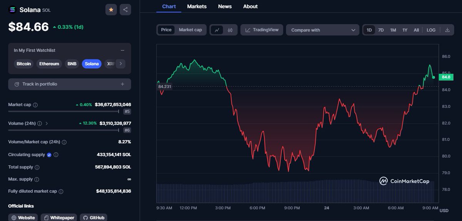The height and width of the screenshot is (221, 462).
Task: Open Fully diluted market cap info icon
Action: [x=61, y=191]
